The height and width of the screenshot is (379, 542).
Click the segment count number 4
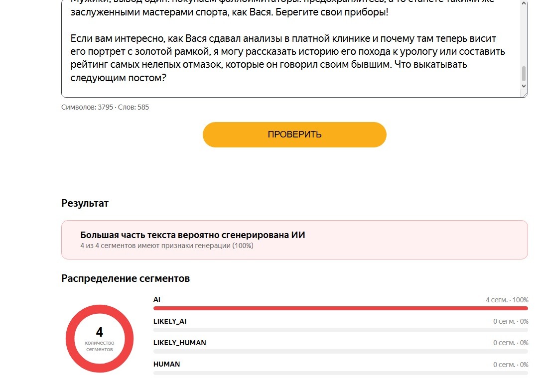pos(100,332)
